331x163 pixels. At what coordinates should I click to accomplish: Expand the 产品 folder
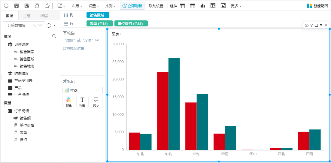click(x=10, y=88)
